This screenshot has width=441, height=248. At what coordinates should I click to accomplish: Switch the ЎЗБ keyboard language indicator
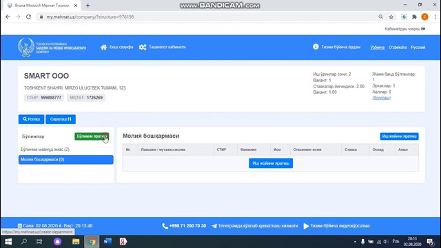pyautogui.click(x=396, y=242)
